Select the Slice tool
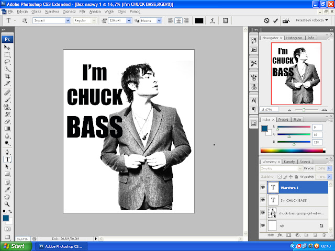 (x=7, y=84)
